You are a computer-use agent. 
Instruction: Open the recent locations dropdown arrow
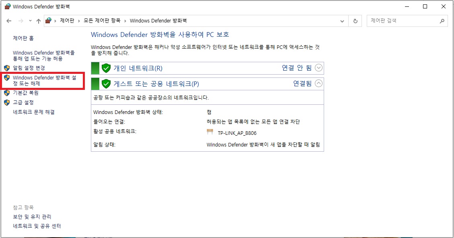tap(30, 21)
